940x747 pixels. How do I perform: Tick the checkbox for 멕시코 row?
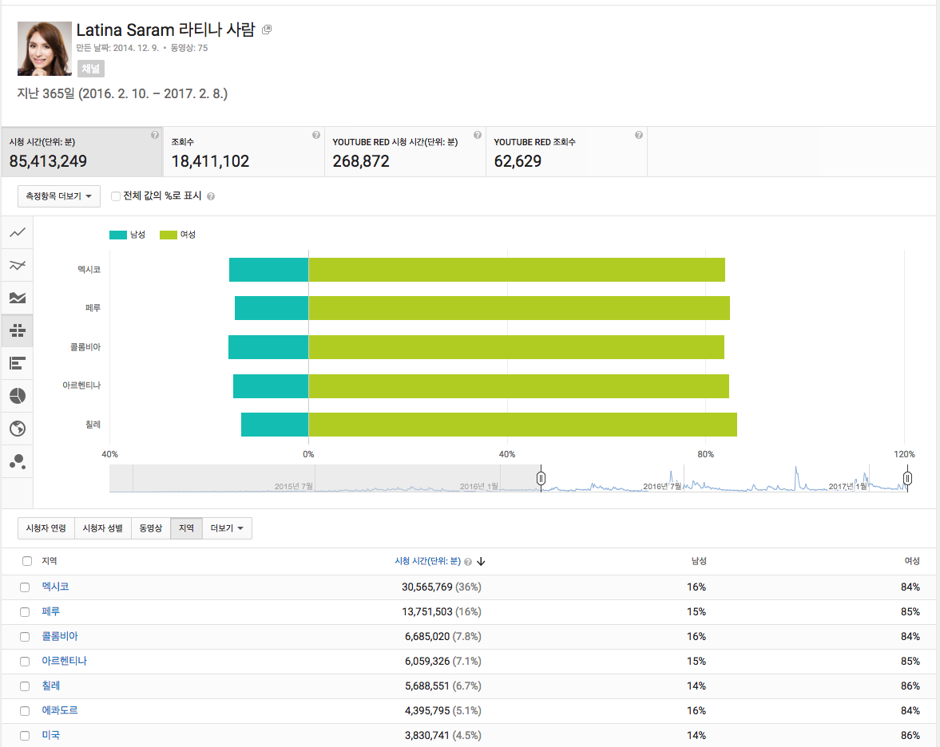25,587
